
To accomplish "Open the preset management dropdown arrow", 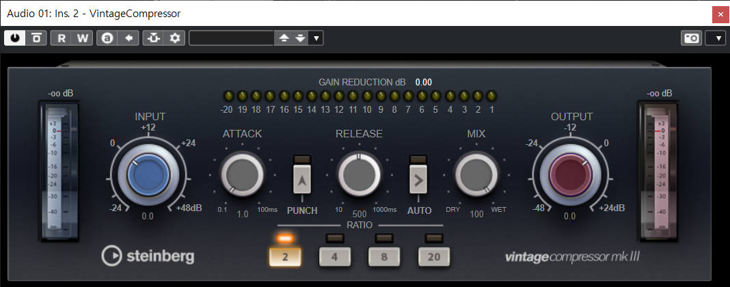I will tap(316, 38).
